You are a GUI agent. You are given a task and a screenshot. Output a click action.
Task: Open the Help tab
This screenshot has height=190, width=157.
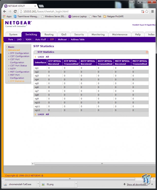click(138, 34)
